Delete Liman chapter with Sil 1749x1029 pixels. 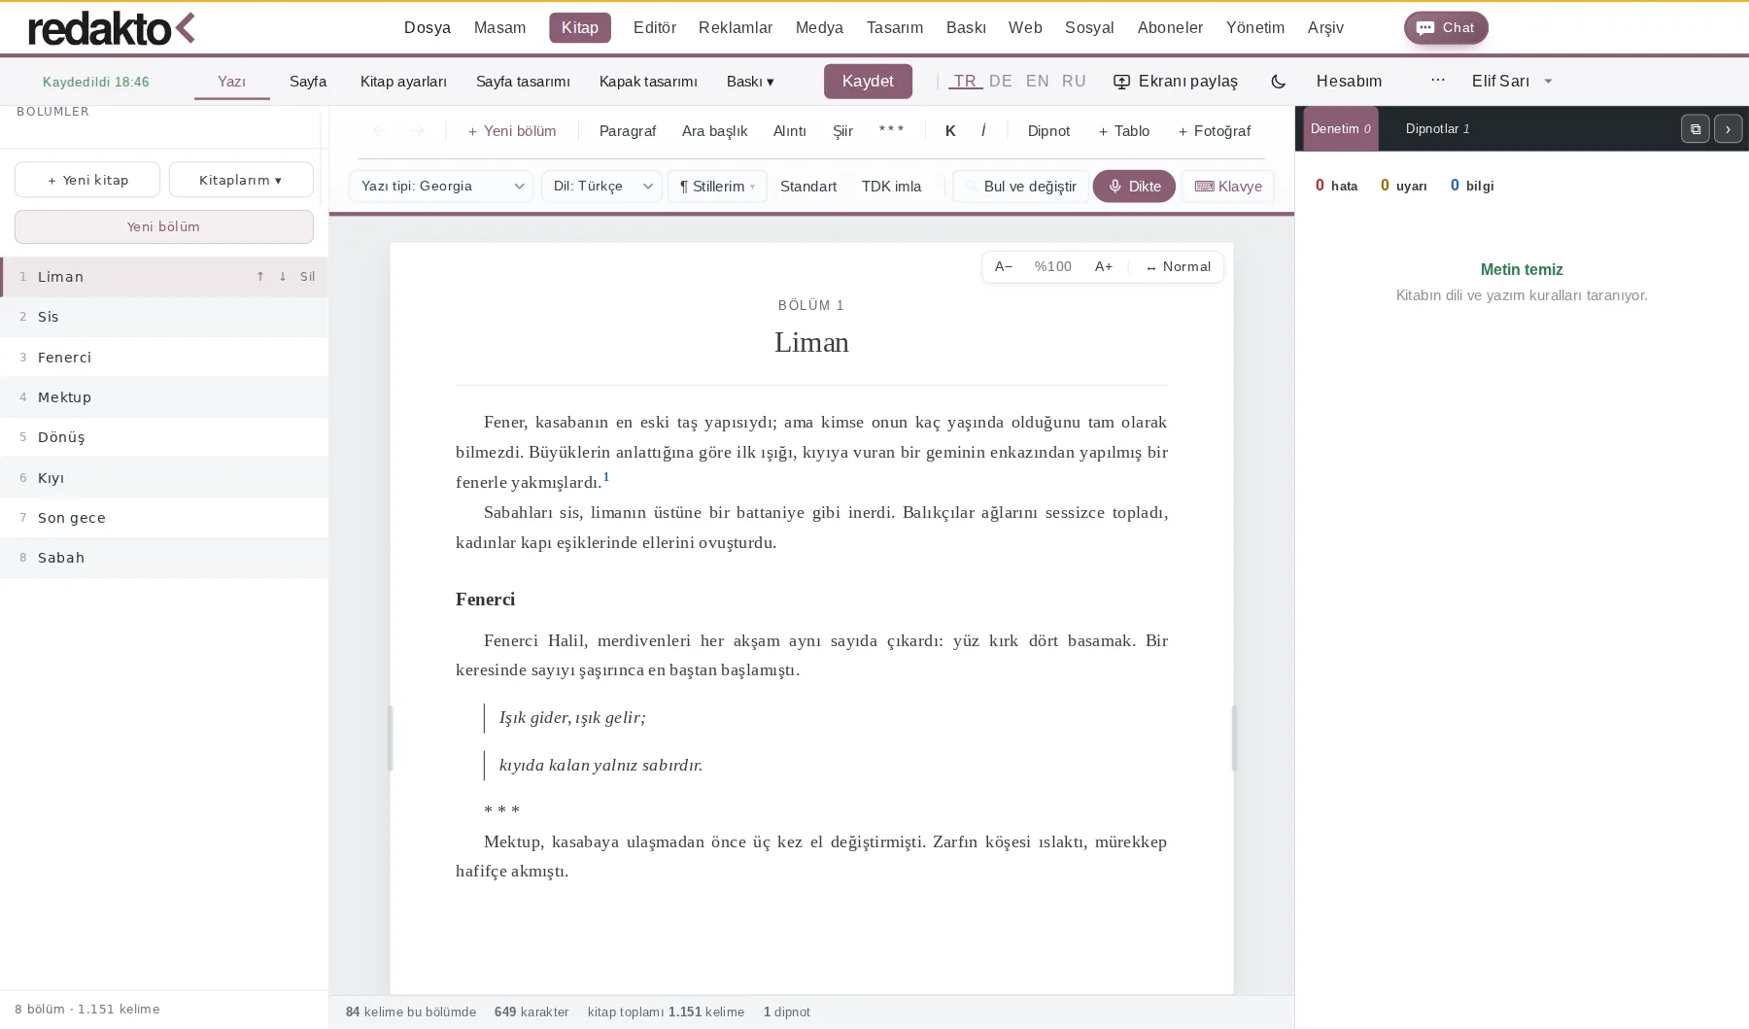pyautogui.click(x=308, y=277)
